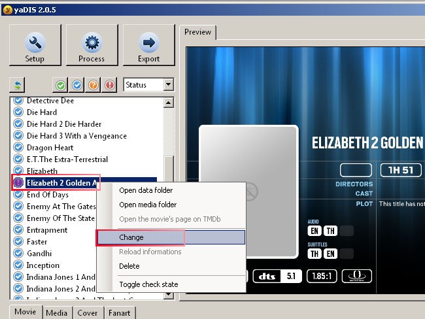Click the movie list scrollbar thumb
This screenshot has width=425, height=319.
pyautogui.click(x=169, y=168)
